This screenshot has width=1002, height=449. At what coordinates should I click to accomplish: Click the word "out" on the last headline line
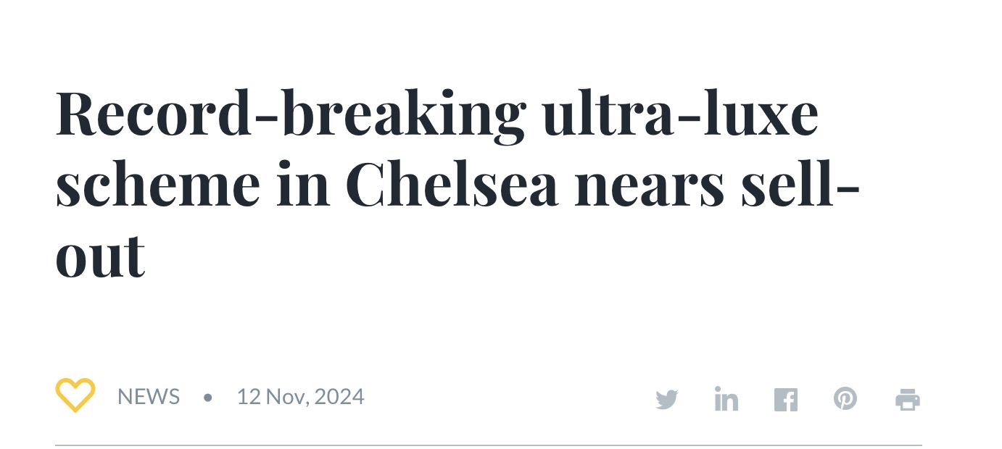100,256
